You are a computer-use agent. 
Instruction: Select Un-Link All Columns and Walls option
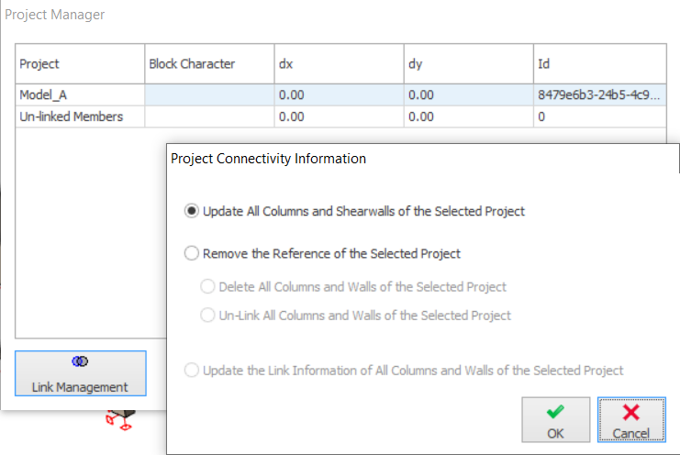pos(208,316)
